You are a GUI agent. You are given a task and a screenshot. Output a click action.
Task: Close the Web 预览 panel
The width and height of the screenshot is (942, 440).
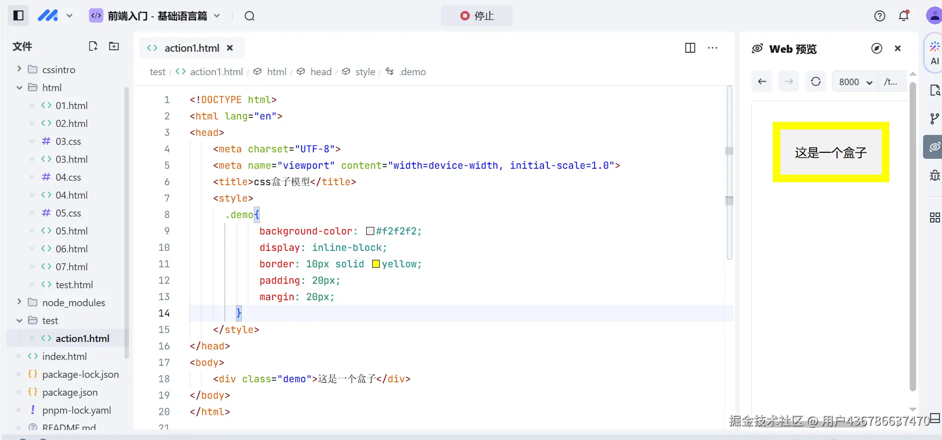click(x=898, y=48)
